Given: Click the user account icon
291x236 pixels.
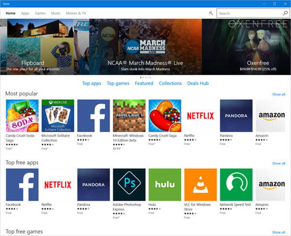Looking at the screenshot, I should tap(210, 13).
